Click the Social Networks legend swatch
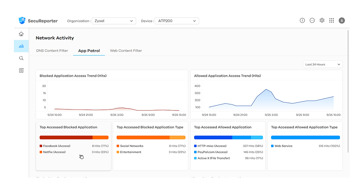Screen dimensions: 364x192 [118, 146]
